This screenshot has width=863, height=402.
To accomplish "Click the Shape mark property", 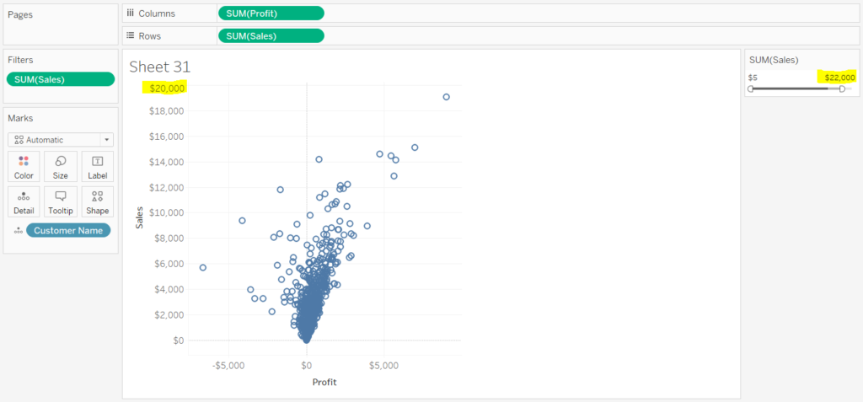I will pos(97,201).
